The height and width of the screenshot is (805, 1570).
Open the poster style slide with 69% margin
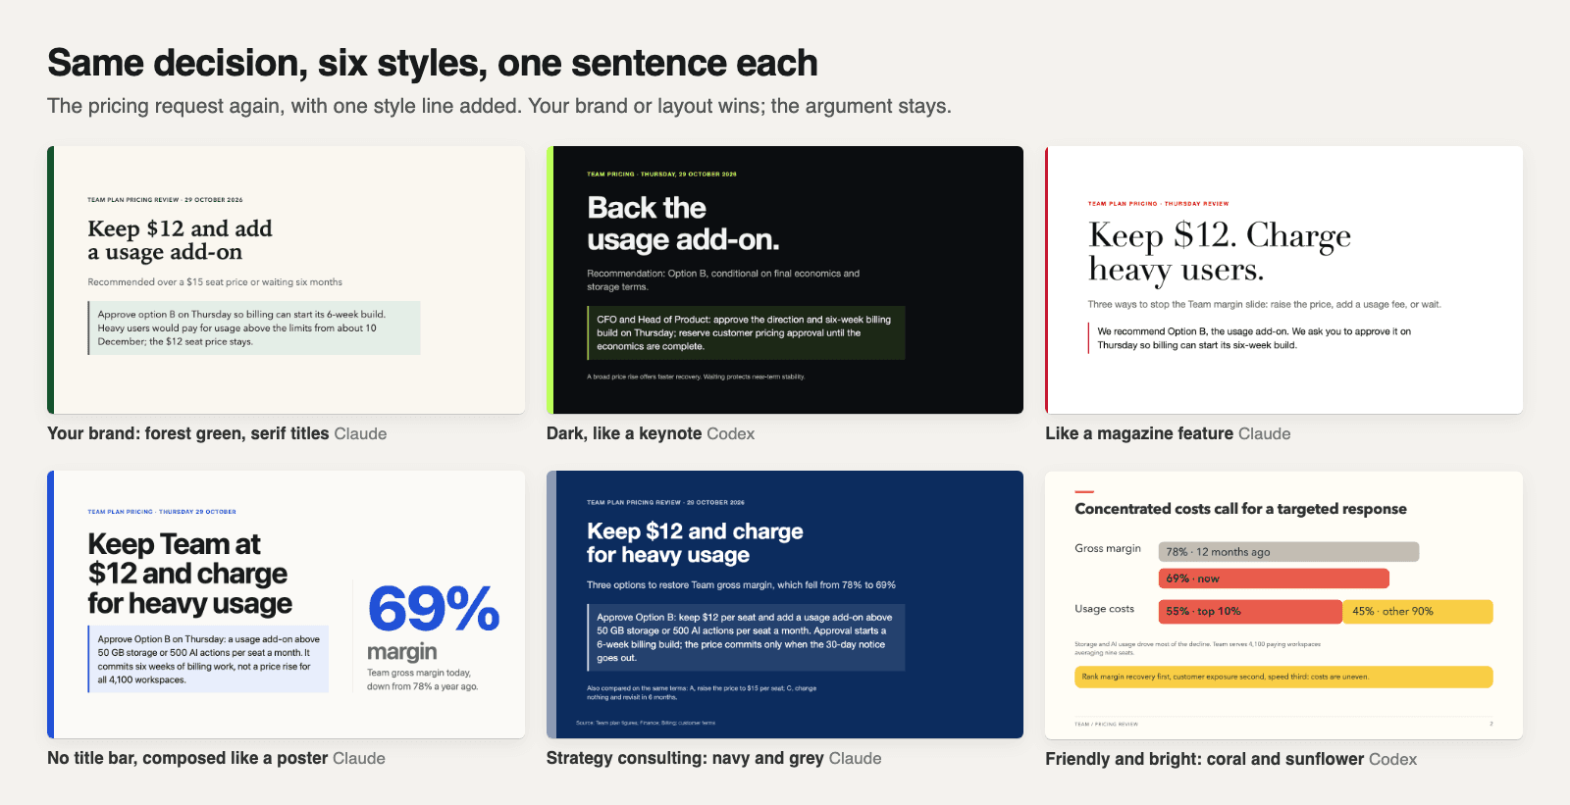(286, 604)
